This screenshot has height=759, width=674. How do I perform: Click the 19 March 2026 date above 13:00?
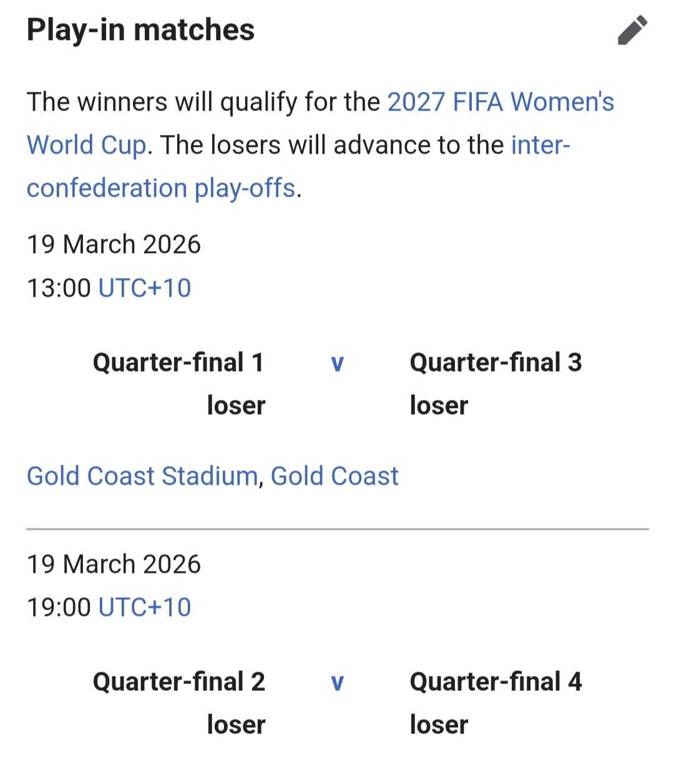114,244
